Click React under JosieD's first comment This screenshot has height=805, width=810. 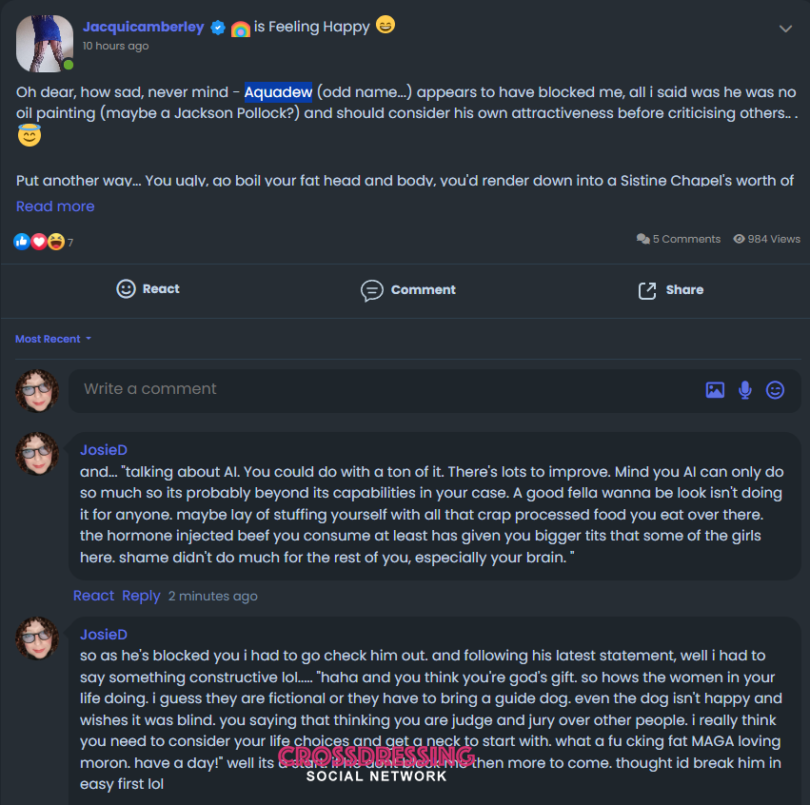[93, 596]
